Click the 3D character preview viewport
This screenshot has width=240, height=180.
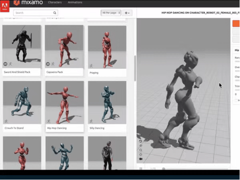click(x=183, y=91)
